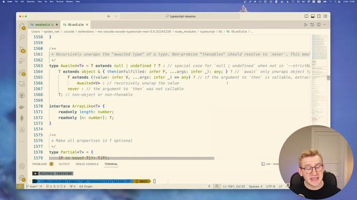
Task: Click the 'readonly length: number;' line
Action: pos(86,112)
